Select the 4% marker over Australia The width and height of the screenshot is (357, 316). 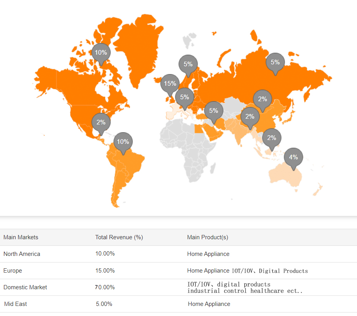coord(293,157)
